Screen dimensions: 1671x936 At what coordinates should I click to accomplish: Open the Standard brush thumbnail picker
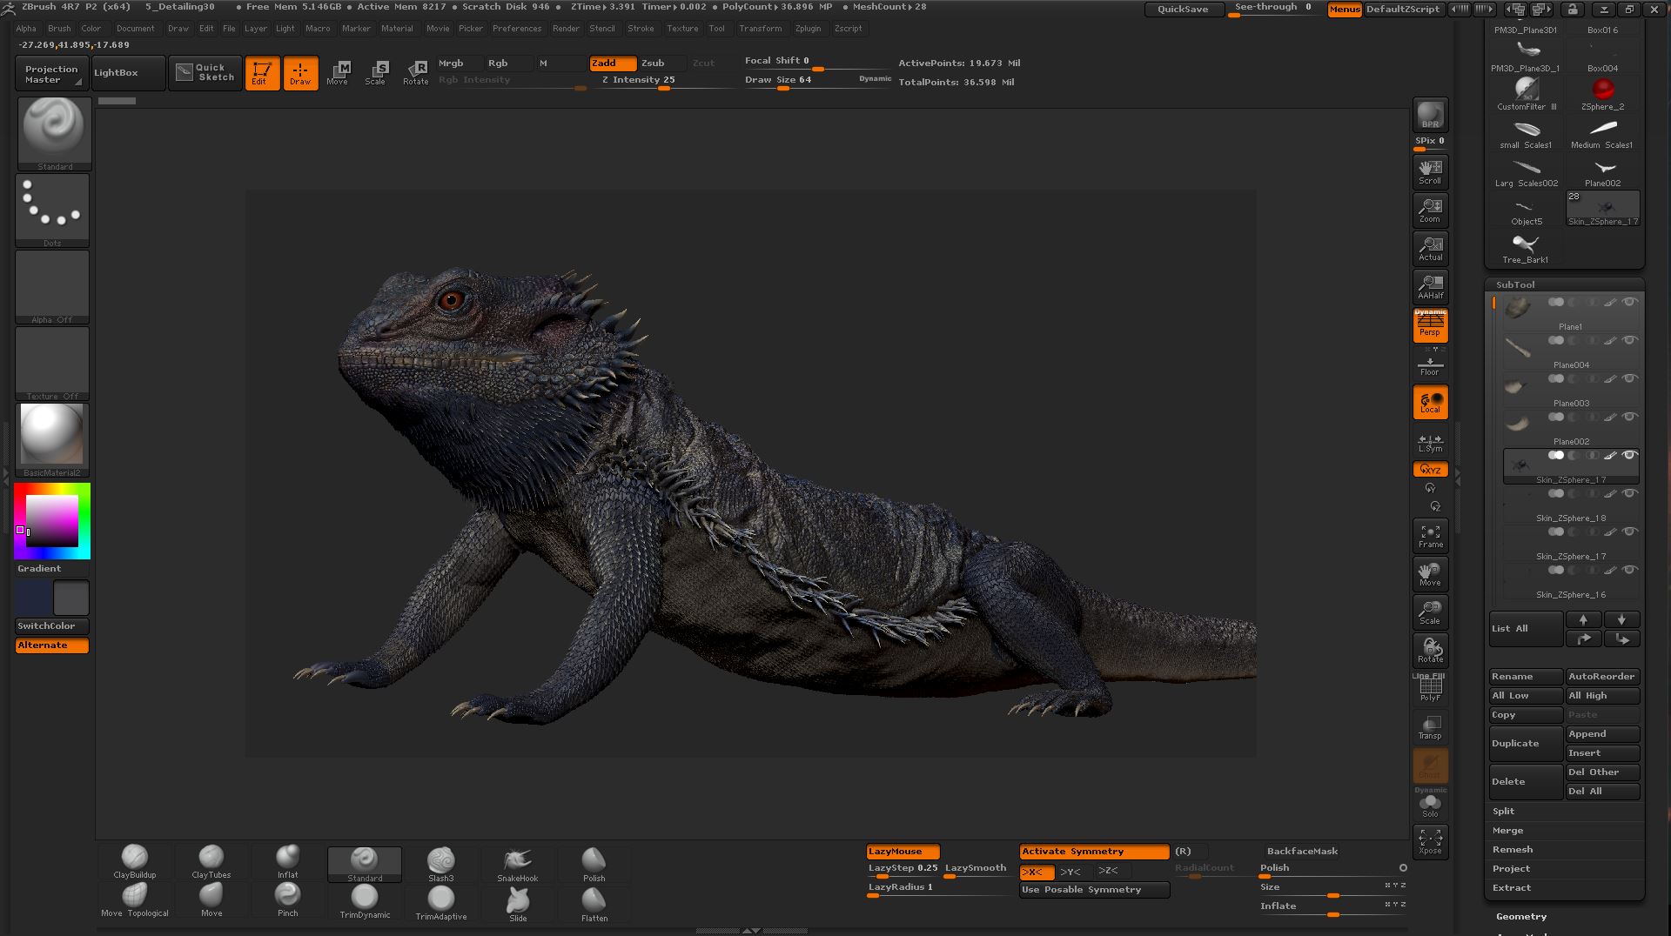click(54, 133)
